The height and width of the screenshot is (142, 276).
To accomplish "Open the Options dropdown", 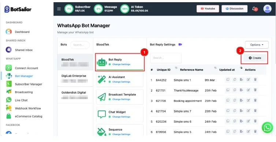I will (257, 45).
